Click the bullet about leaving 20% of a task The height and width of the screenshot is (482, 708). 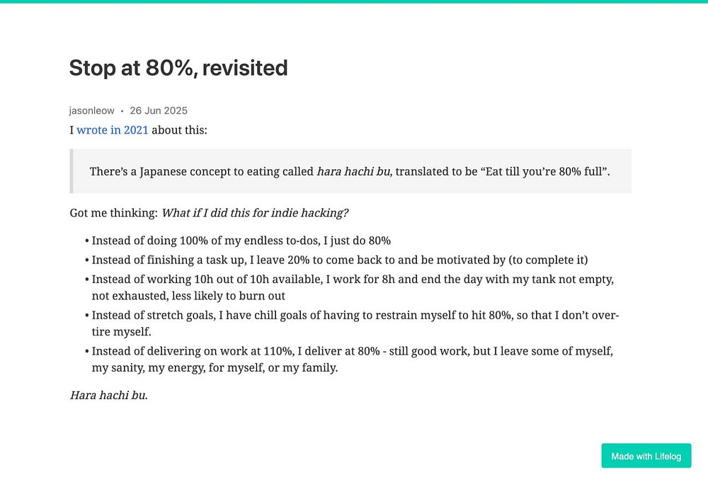click(x=340, y=260)
